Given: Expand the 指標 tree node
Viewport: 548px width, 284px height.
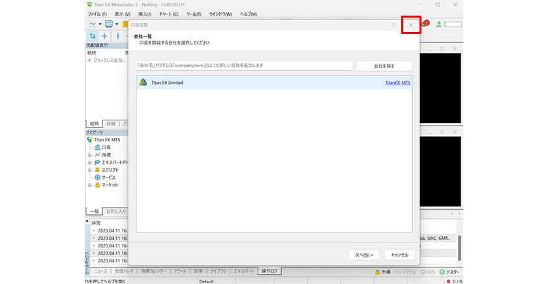Looking at the screenshot, I should [x=90, y=155].
